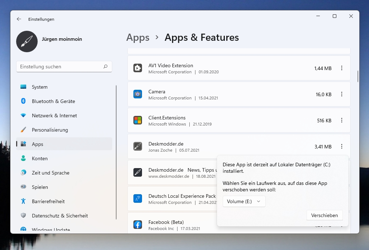Expand the Volume (E:) drive dropdown

[x=244, y=201]
